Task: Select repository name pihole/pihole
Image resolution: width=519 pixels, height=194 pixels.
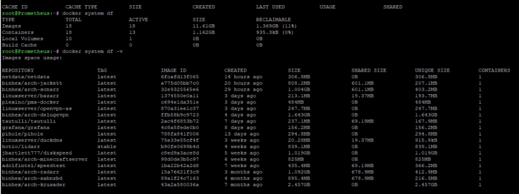Action: coord(22,134)
